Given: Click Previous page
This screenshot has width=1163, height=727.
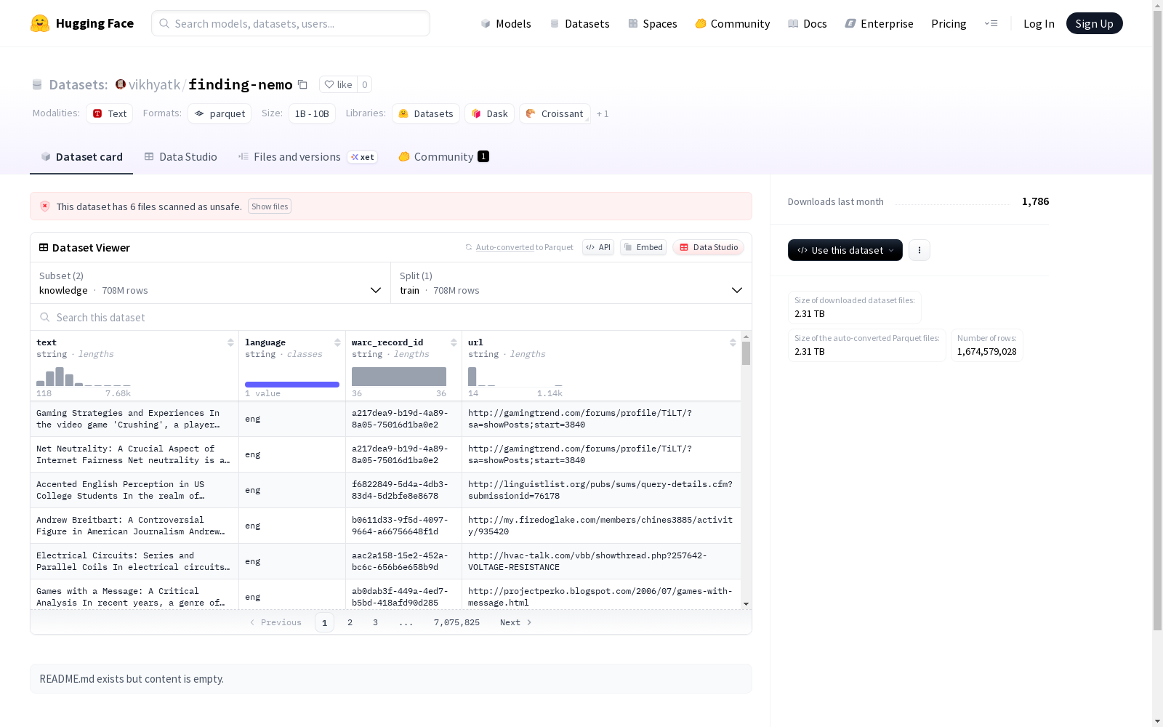Looking at the screenshot, I should point(275,622).
